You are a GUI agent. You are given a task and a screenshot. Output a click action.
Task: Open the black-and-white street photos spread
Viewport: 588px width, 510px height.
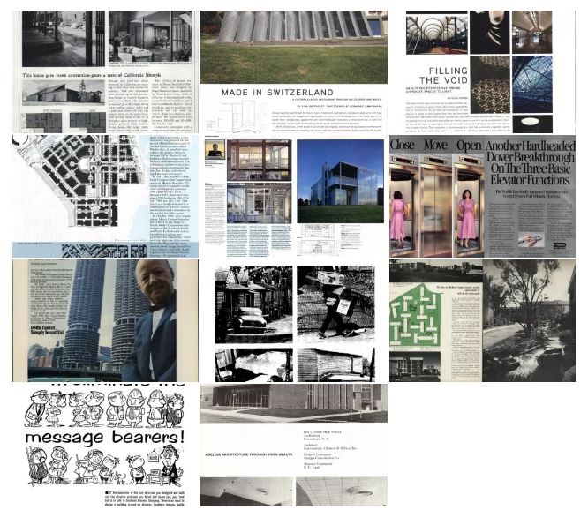tap(294, 320)
